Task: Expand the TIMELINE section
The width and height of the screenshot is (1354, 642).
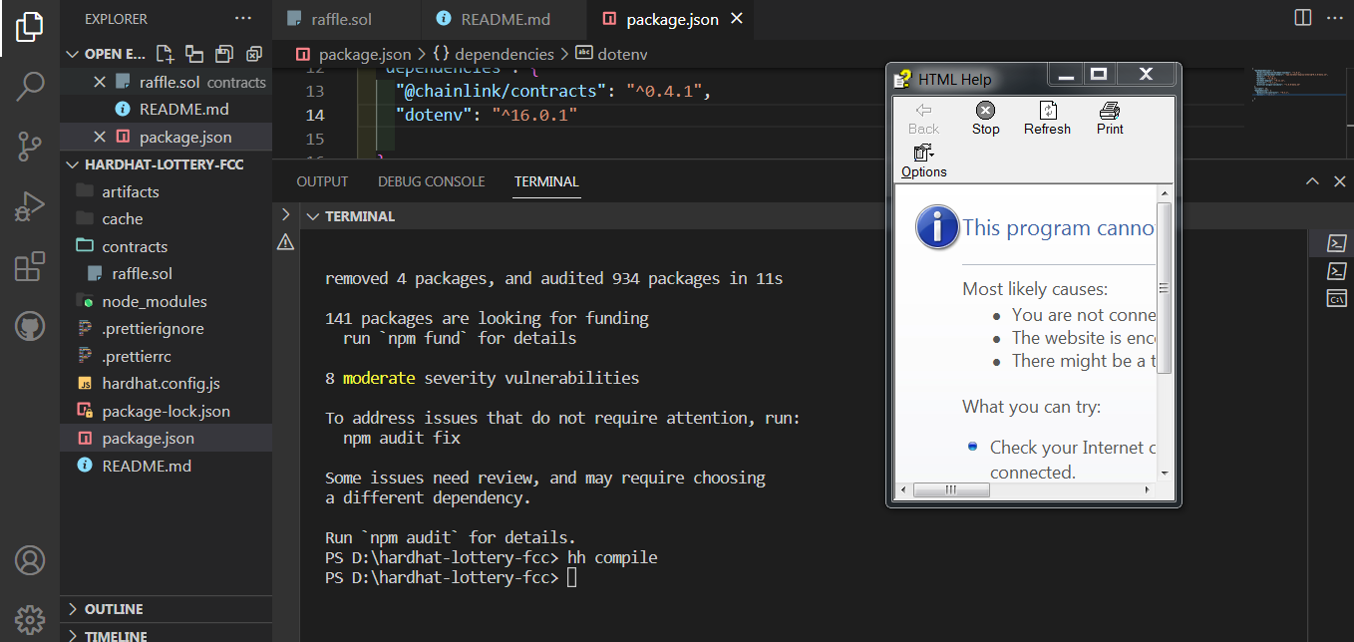Action: pos(71,635)
